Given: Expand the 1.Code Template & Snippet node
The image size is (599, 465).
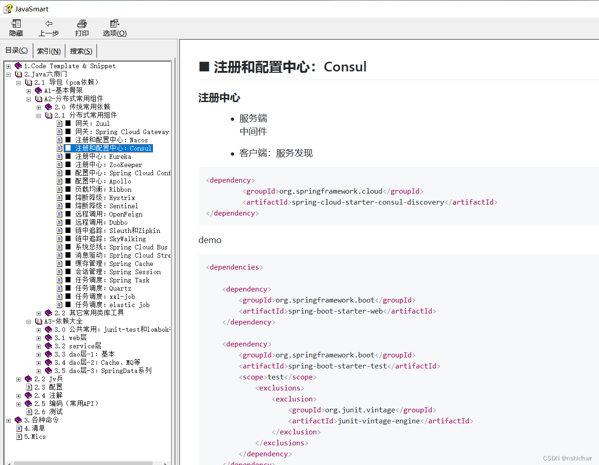Looking at the screenshot, I should coord(8,66).
